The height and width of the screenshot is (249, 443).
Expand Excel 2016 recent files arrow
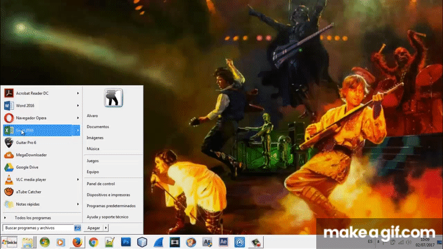point(78,130)
